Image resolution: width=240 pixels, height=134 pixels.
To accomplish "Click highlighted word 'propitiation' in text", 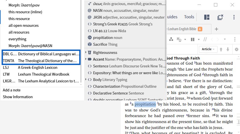I will click(145, 104).
